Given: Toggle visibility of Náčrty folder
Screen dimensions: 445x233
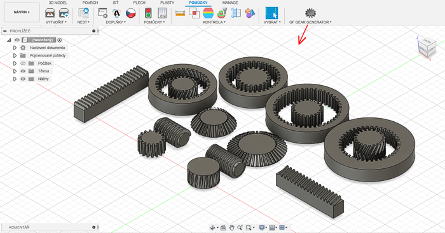Looking at the screenshot, I should (x=23, y=79).
